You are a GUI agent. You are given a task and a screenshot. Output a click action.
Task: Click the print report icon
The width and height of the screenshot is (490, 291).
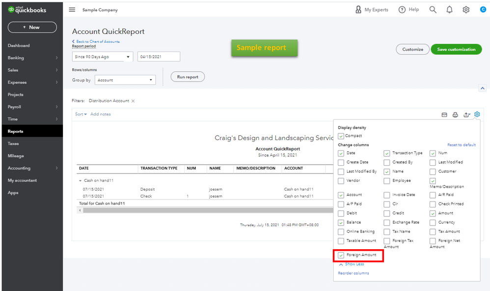click(455, 114)
